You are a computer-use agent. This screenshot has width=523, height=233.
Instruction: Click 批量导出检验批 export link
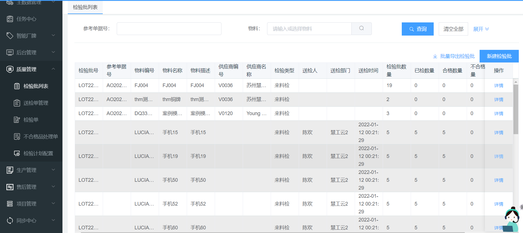[x=454, y=56]
